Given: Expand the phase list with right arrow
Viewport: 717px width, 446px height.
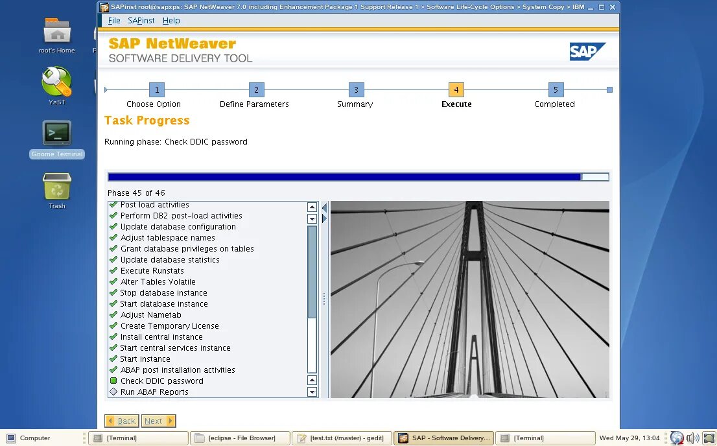Looking at the screenshot, I should click(x=325, y=218).
